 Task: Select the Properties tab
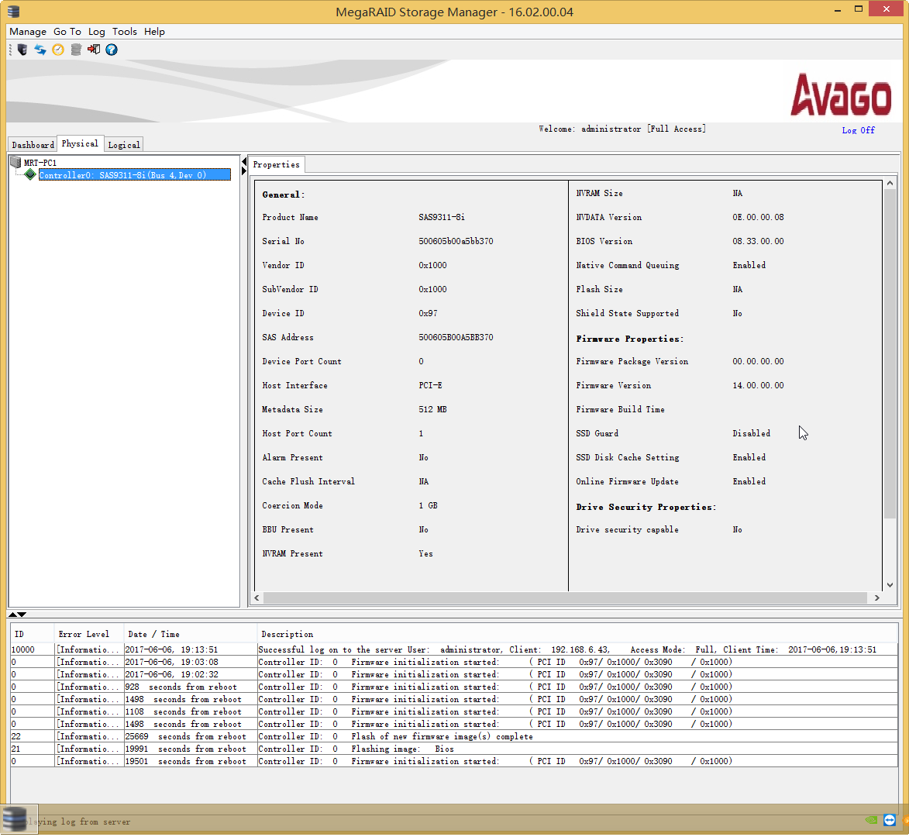(277, 164)
